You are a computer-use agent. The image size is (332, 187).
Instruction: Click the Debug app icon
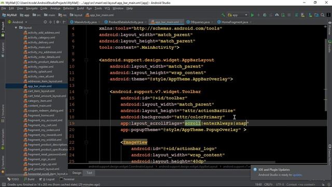pyautogui.click(x=265, y=15)
